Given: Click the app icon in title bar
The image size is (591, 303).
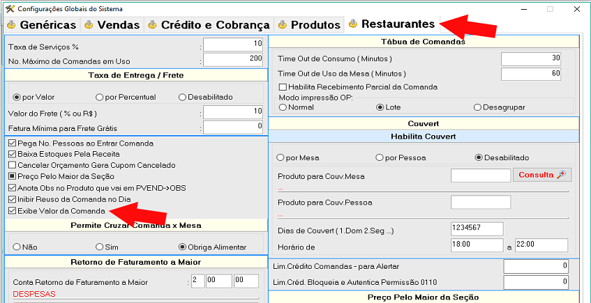Looking at the screenshot, I should 8,7.
